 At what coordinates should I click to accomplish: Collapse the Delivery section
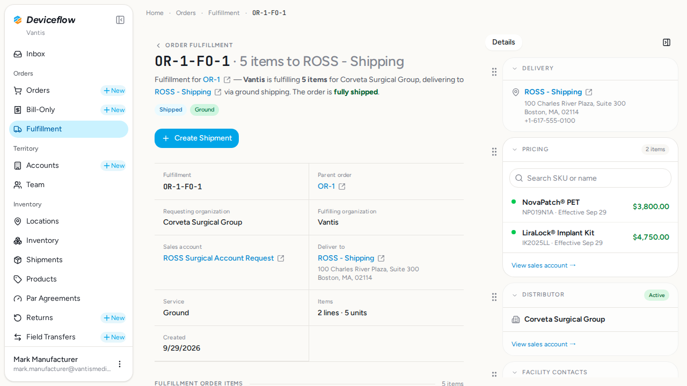(515, 69)
